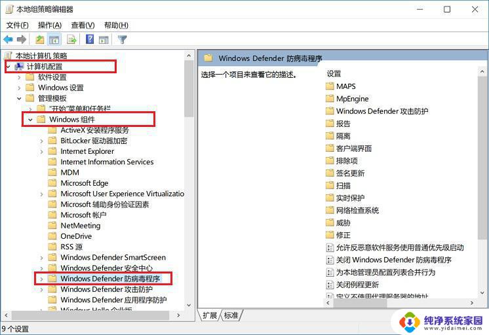Viewport: 489px width, 335px height.
Task: Click the Filter funnel icon
Action: pos(122,39)
